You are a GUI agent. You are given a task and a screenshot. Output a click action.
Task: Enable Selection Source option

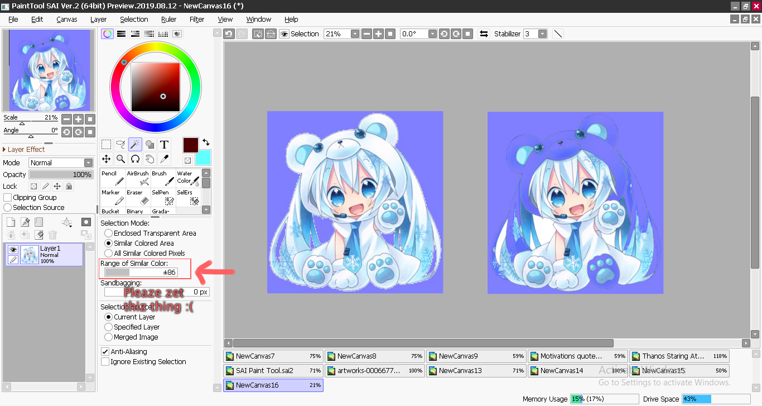click(x=8, y=207)
